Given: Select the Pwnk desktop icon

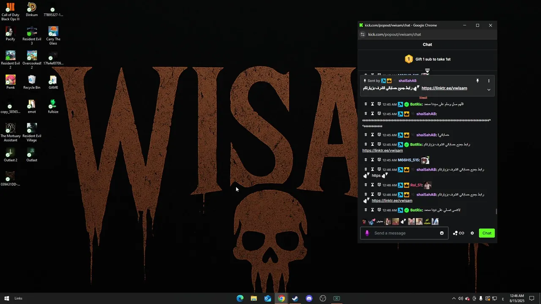Looking at the screenshot, I should [x=10, y=82].
